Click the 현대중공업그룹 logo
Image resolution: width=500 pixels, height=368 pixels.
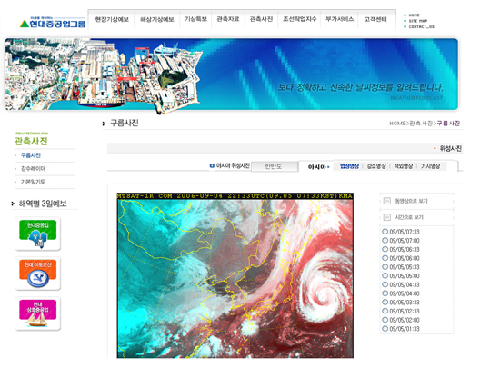pyautogui.click(x=53, y=23)
